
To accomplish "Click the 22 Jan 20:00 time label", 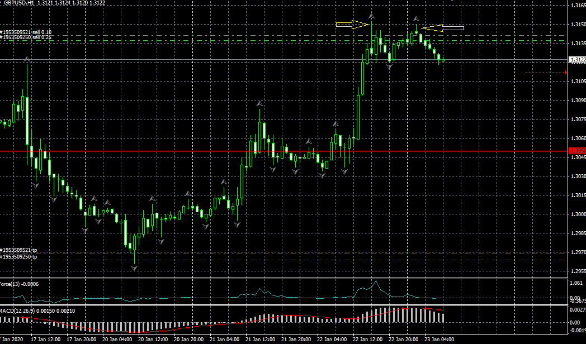I will pos(404,340).
